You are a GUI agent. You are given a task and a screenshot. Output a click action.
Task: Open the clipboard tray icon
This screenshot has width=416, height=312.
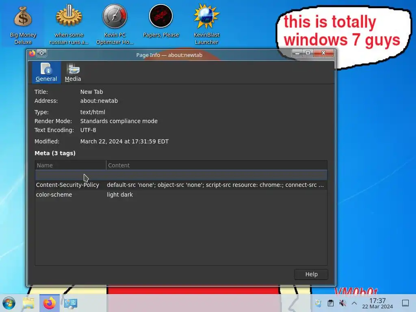coord(331,303)
